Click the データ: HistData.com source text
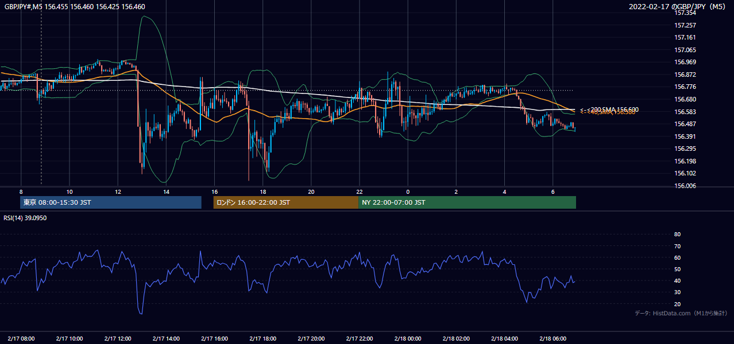The height and width of the screenshot is (344, 734). pos(681,314)
